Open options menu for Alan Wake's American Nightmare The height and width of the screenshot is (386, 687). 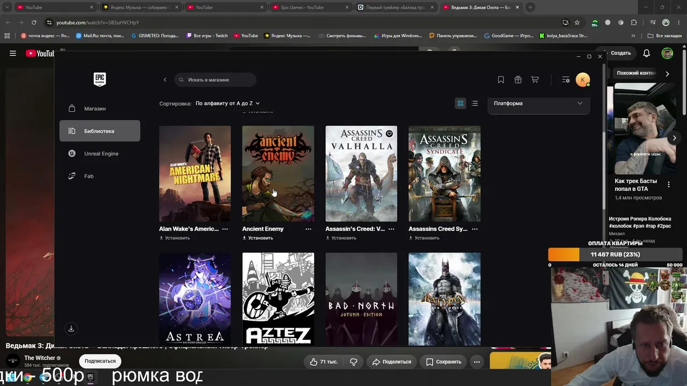[225, 229]
